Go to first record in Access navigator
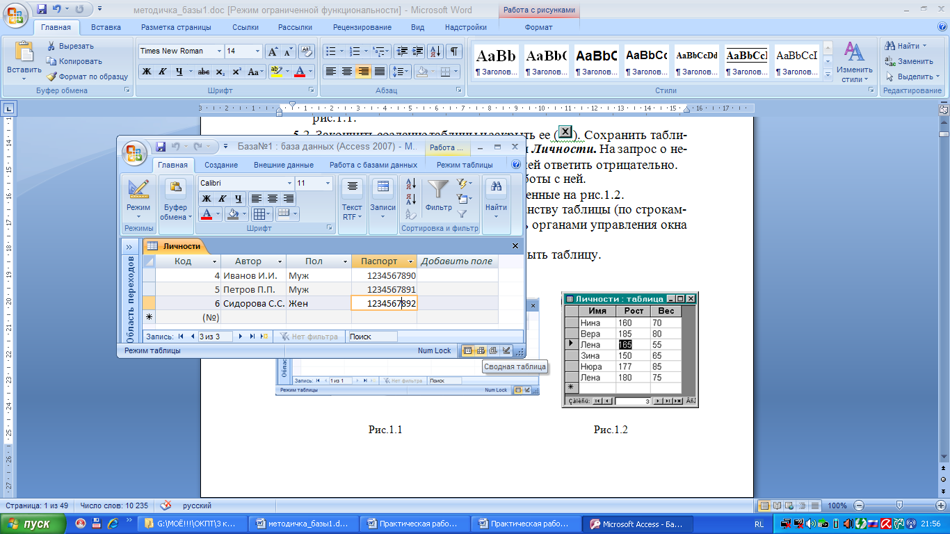 point(181,337)
